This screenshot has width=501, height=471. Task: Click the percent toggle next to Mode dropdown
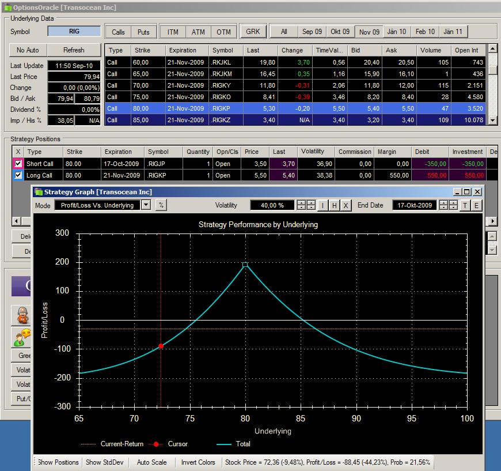coord(161,205)
